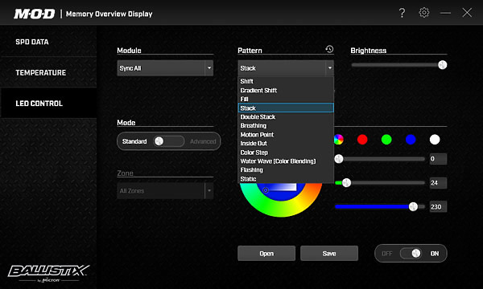Choose Gradient Shift pattern
483x289 pixels.
286,90
